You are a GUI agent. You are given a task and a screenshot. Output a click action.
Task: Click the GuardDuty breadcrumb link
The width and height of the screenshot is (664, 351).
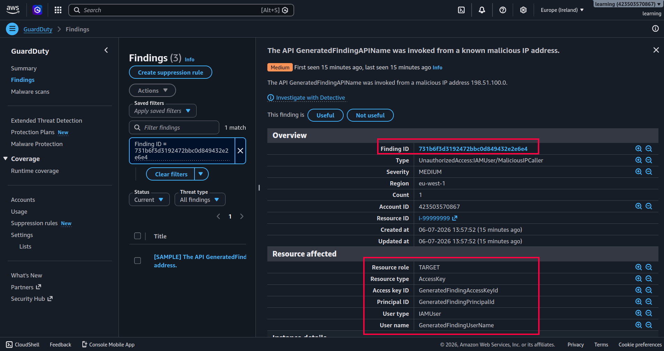pyautogui.click(x=38, y=29)
